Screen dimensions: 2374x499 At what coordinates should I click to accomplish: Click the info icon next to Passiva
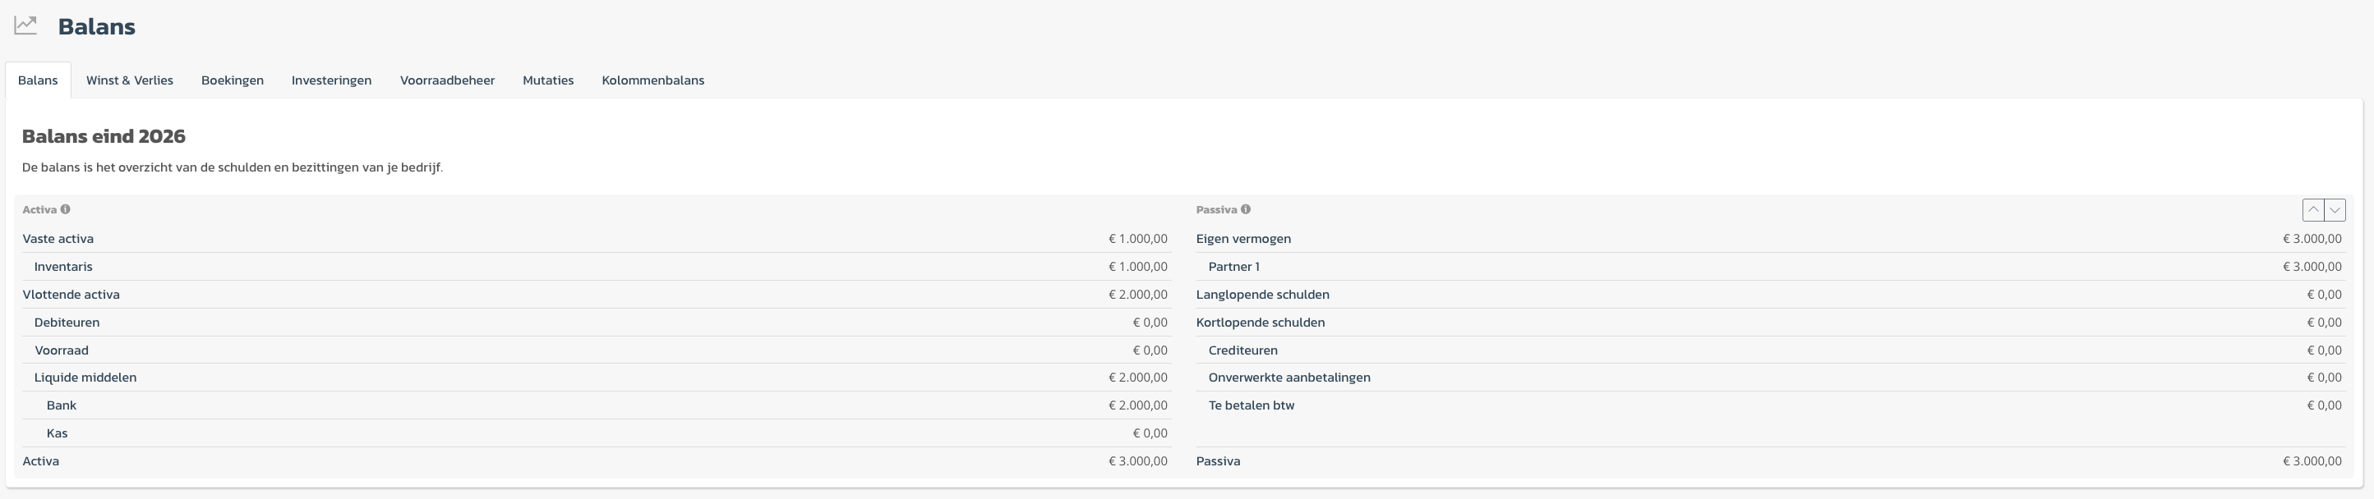[1245, 209]
